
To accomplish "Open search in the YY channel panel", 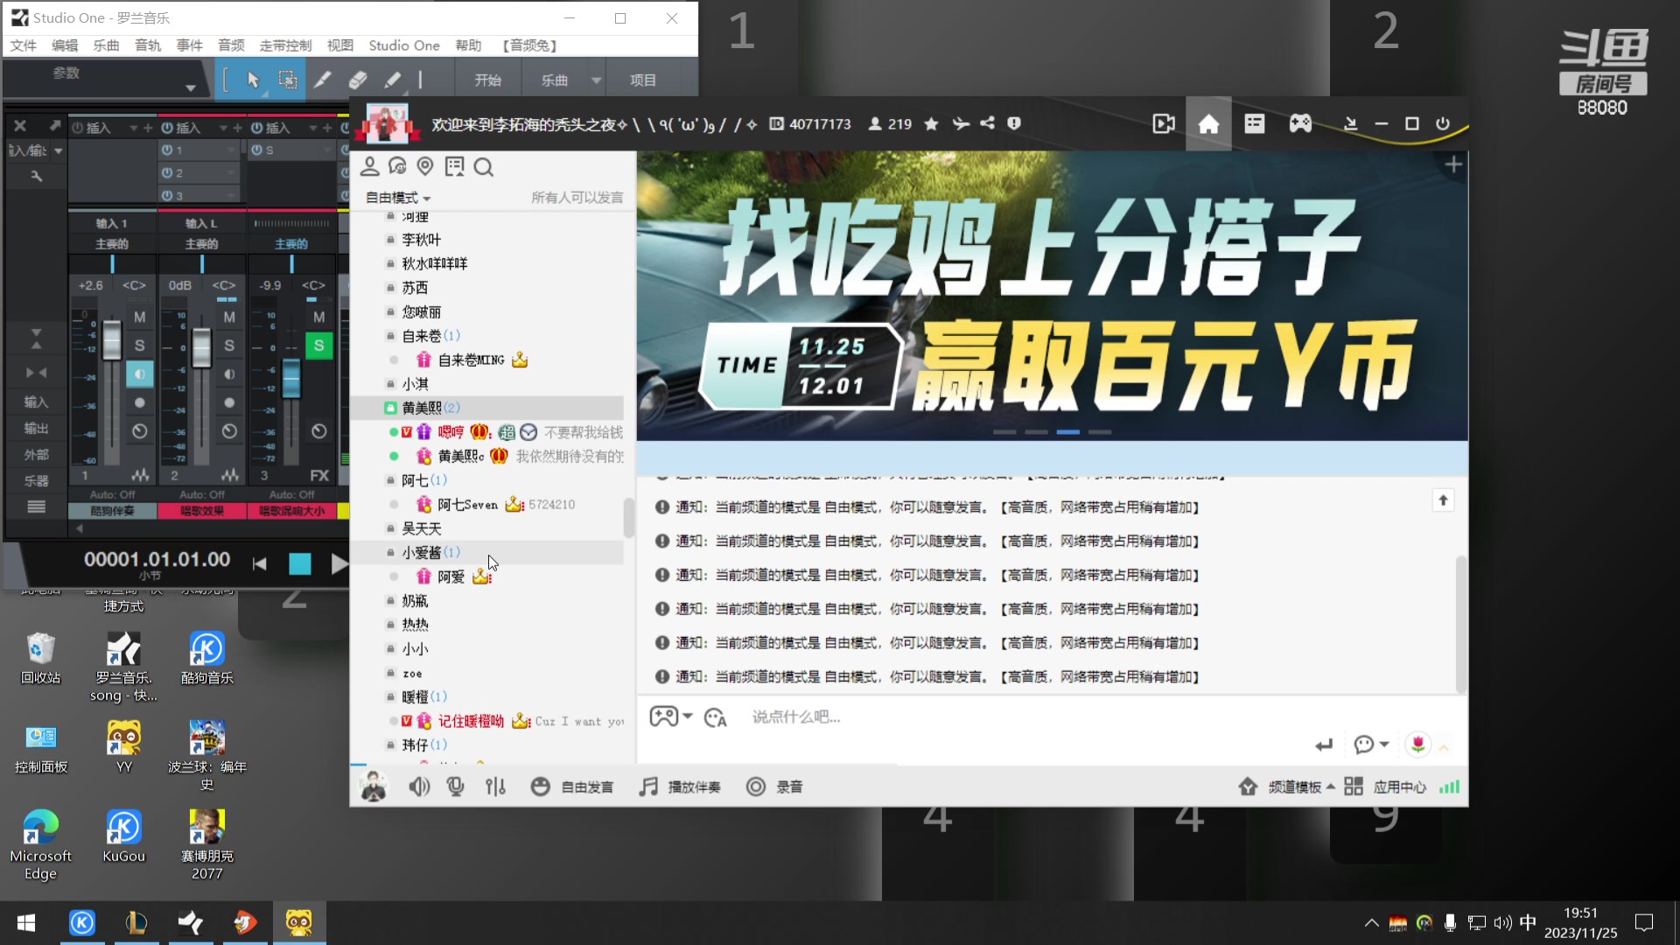I will [484, 166].
